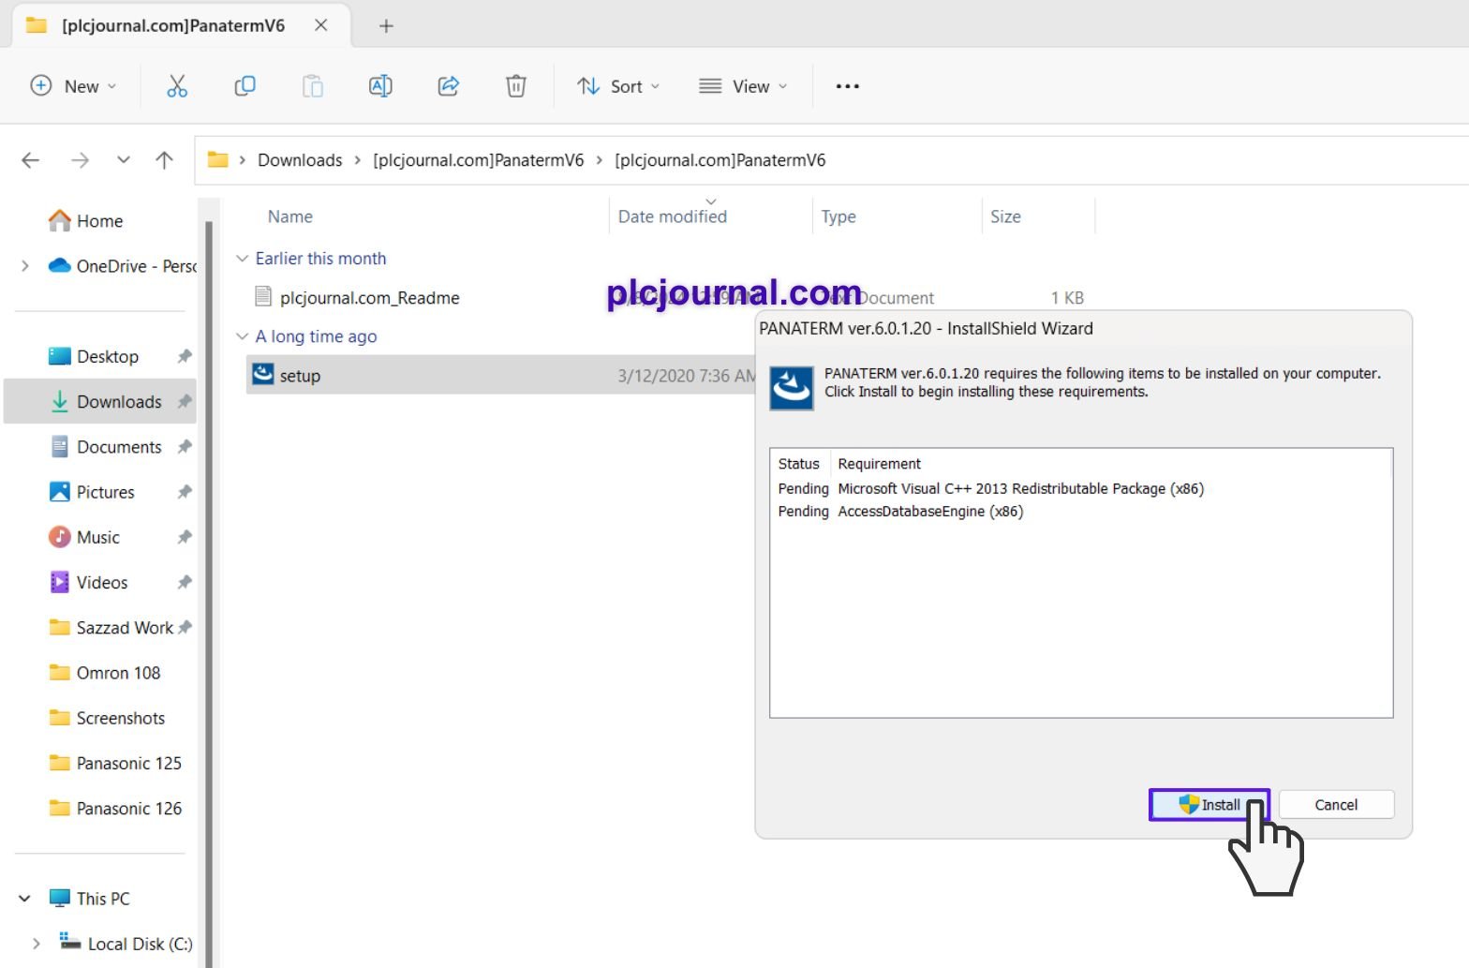The image size is (1469, 968).
Task: Click the Downloads arrow icon in sidebar
Action: coord(60,401)
